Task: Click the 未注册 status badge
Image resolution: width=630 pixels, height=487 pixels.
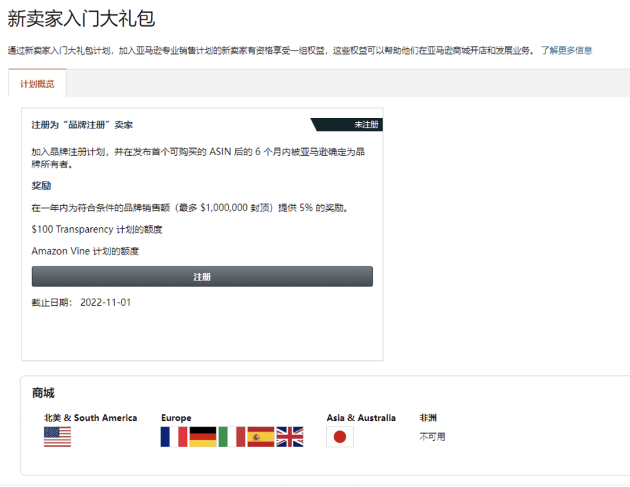Action: 366,125
